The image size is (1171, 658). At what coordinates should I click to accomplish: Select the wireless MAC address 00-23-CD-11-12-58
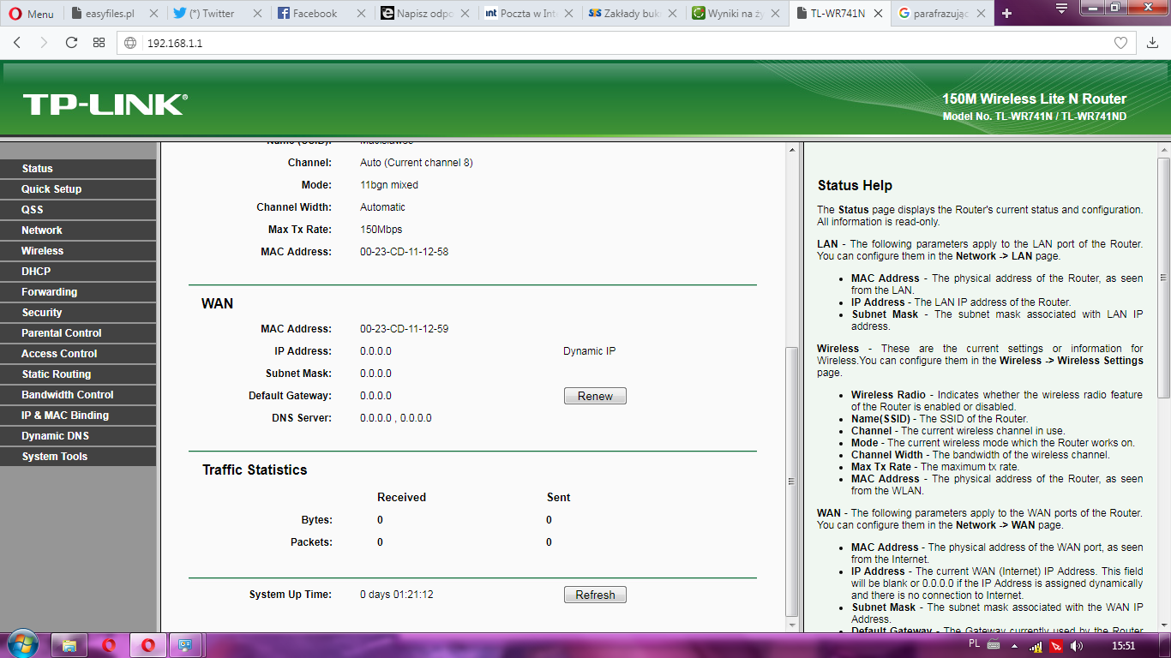(404, 252)
